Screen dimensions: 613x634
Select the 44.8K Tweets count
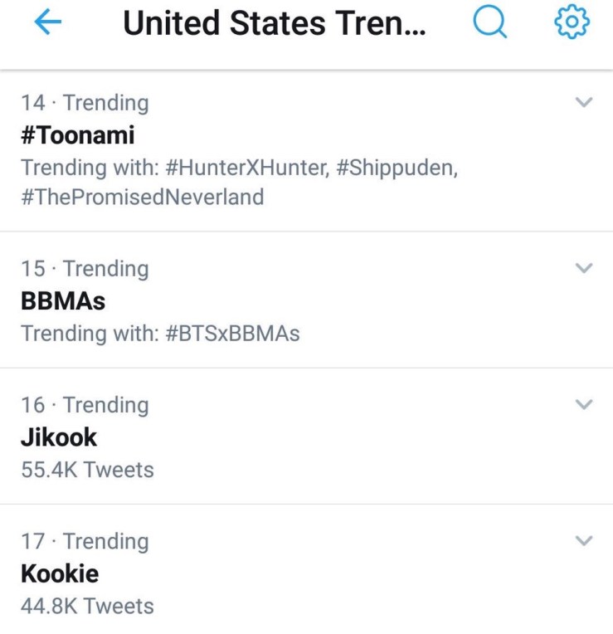pyautogui.click(x=87, y=606)
